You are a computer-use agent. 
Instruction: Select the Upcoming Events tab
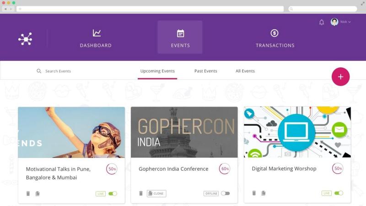pyautogui.click(x=157, y=71)
